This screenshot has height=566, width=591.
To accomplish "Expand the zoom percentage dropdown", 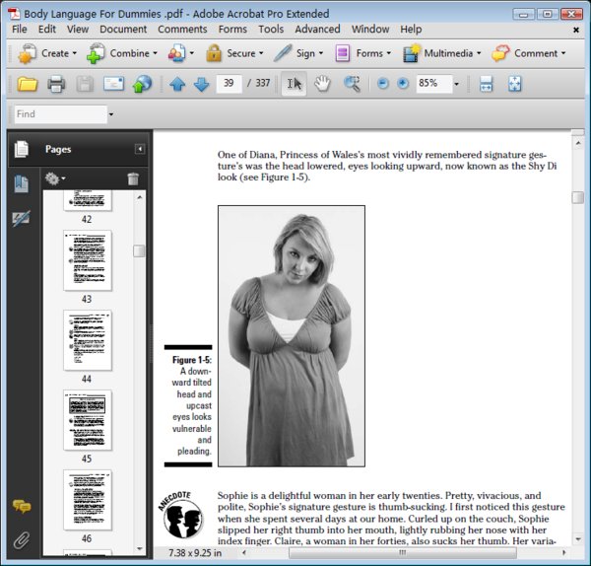I will click(456, 84).
